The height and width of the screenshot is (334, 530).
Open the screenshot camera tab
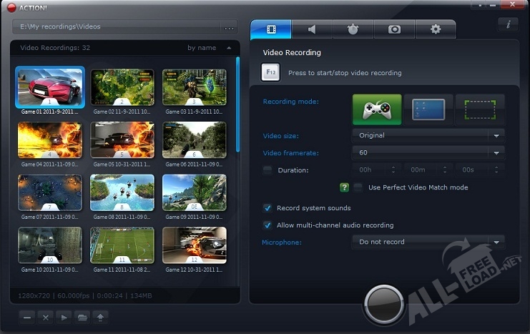pos(394,29)
